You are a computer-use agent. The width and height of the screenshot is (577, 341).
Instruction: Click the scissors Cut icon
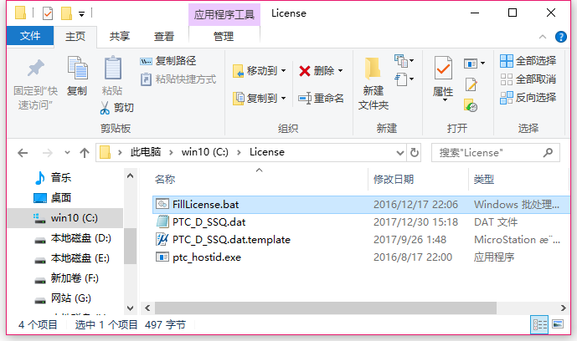pyautogui.click(x=105, y=108)
